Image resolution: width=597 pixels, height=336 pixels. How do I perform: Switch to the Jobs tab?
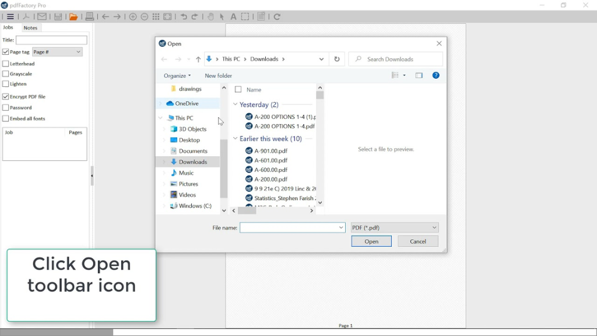coord(8,27)
